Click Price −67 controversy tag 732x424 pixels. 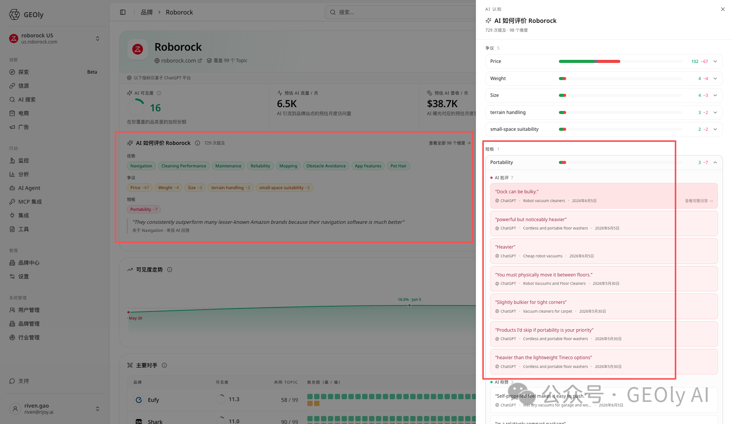(140, 188)
